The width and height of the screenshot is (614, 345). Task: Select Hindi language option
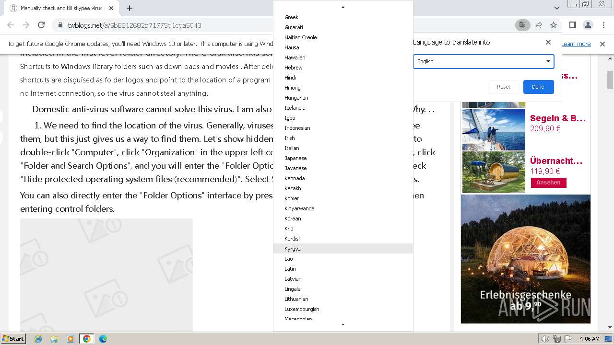tap(343, 78)
